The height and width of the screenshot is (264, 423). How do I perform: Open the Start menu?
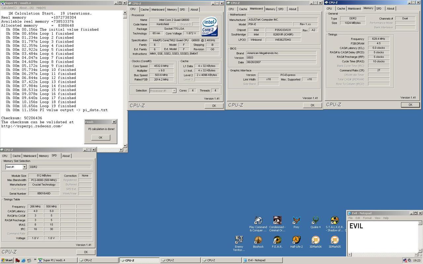tap(7, 260)
